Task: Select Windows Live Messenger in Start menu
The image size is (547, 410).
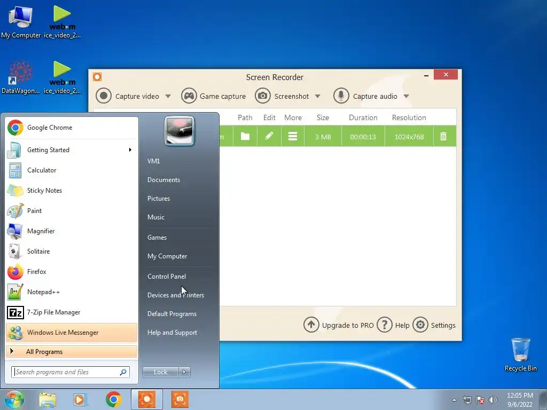Action: pos(72,332)
